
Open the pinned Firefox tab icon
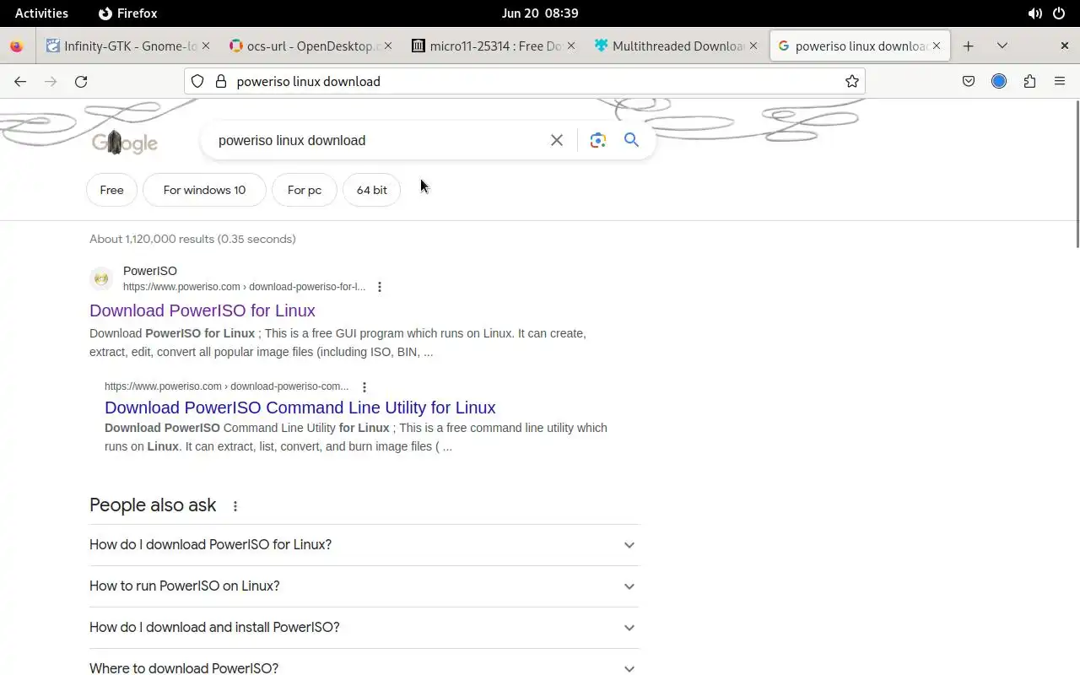click(16, 46)
